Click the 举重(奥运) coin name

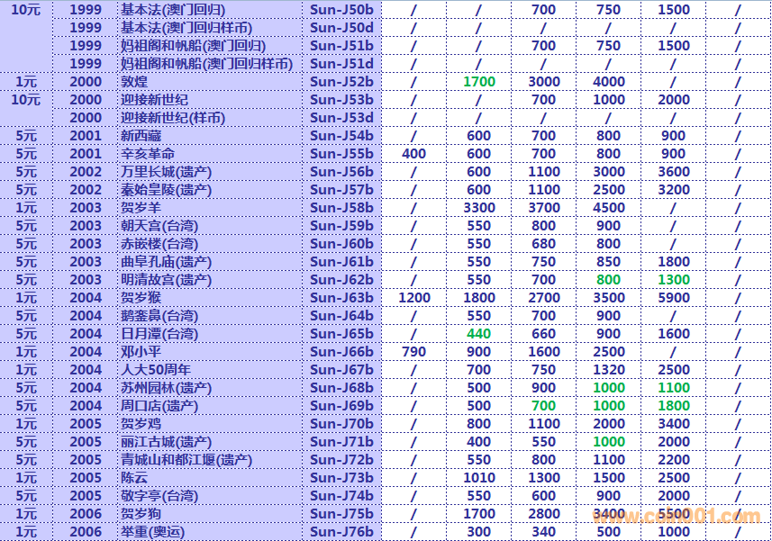152,532
